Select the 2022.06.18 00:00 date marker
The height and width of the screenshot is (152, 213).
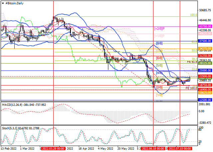pyautogui.click(x=153, y=149)
